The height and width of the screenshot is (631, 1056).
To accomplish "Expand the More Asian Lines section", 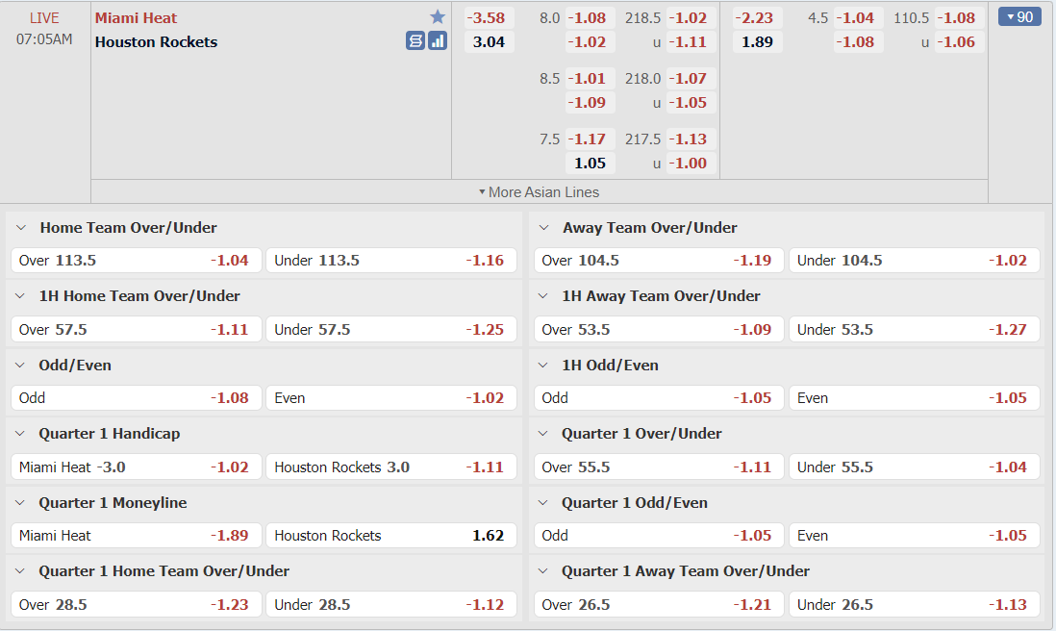I will click(x=540, y=192).
